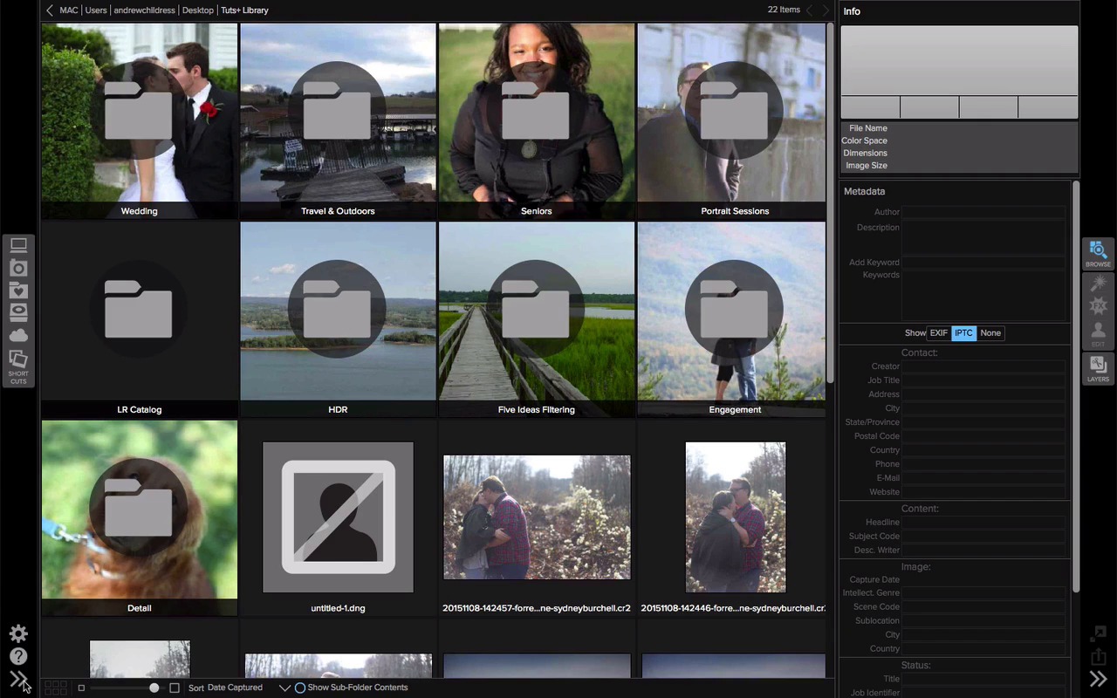The height and width of the screenshot is (698, 1117).
Task: Open the HDR folder
Action: click(338, 319)
